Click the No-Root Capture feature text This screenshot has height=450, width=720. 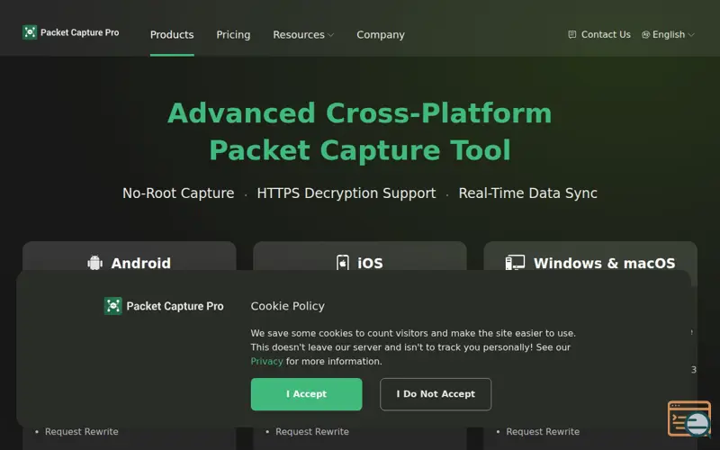pyautogui.click(x=178, y=193)
